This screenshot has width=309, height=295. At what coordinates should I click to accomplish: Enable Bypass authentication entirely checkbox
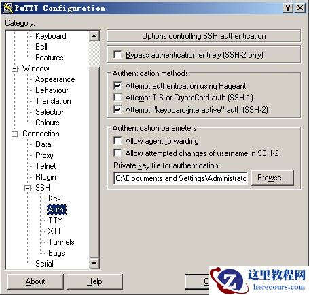[x=117, y=54]
